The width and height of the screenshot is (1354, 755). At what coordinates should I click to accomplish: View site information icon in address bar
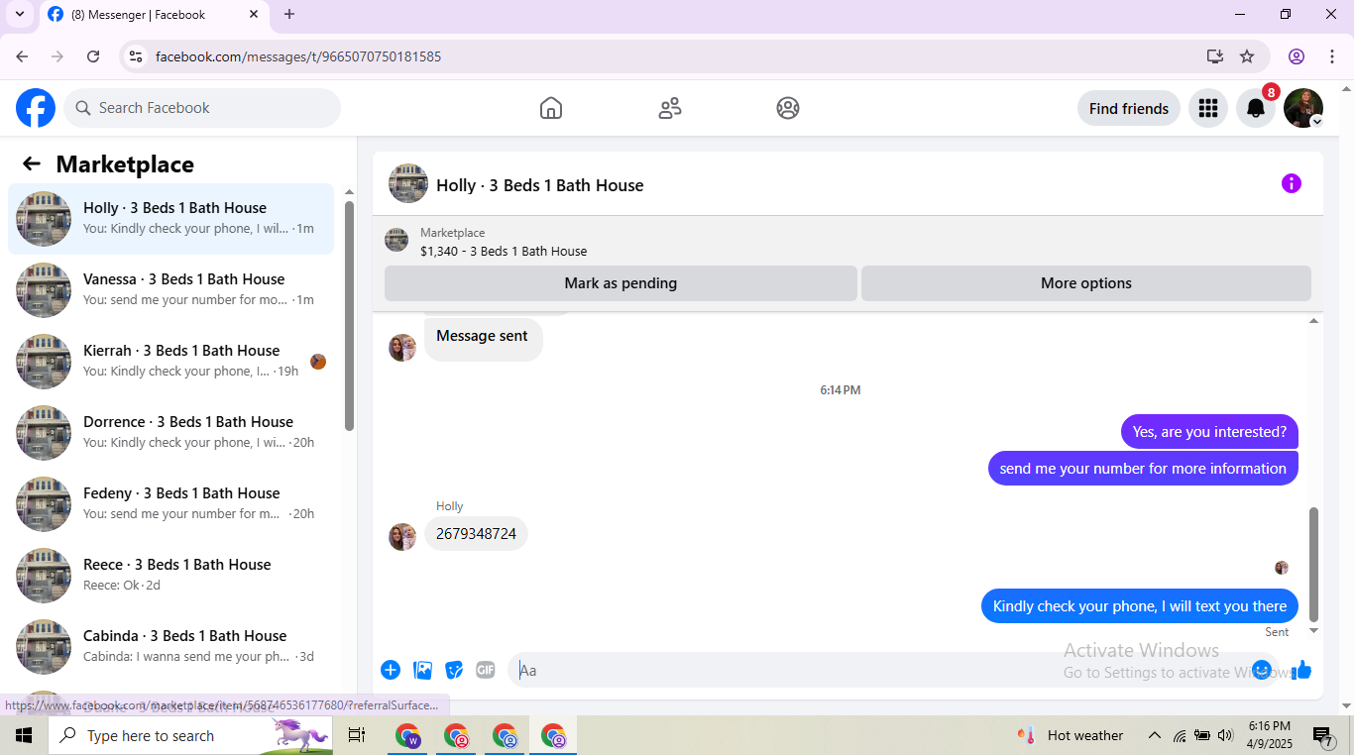[x=136, y=56]
